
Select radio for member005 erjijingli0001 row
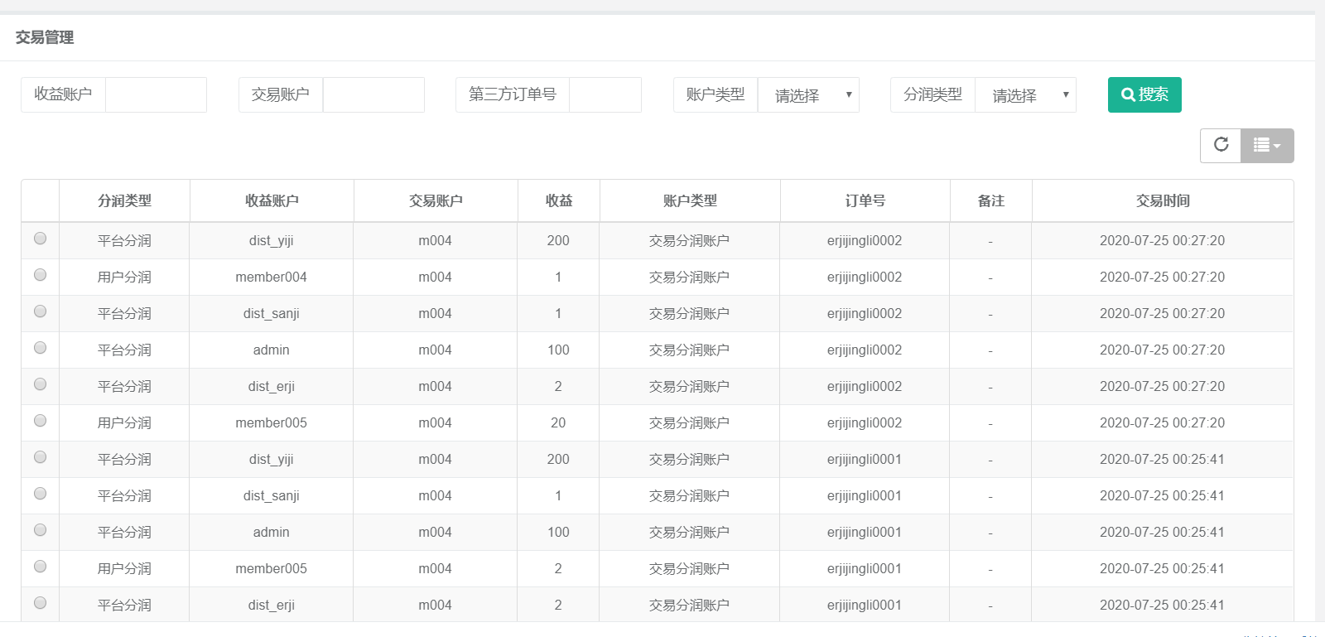[40, 567]
